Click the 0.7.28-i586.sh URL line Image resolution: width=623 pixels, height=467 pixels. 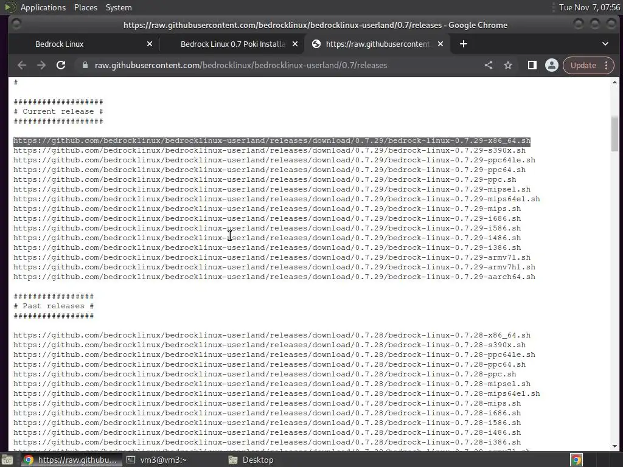coord(267,423)
